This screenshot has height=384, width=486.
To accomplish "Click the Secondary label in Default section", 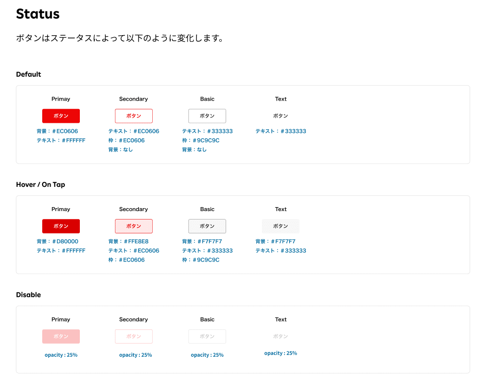I will [133, 99].
